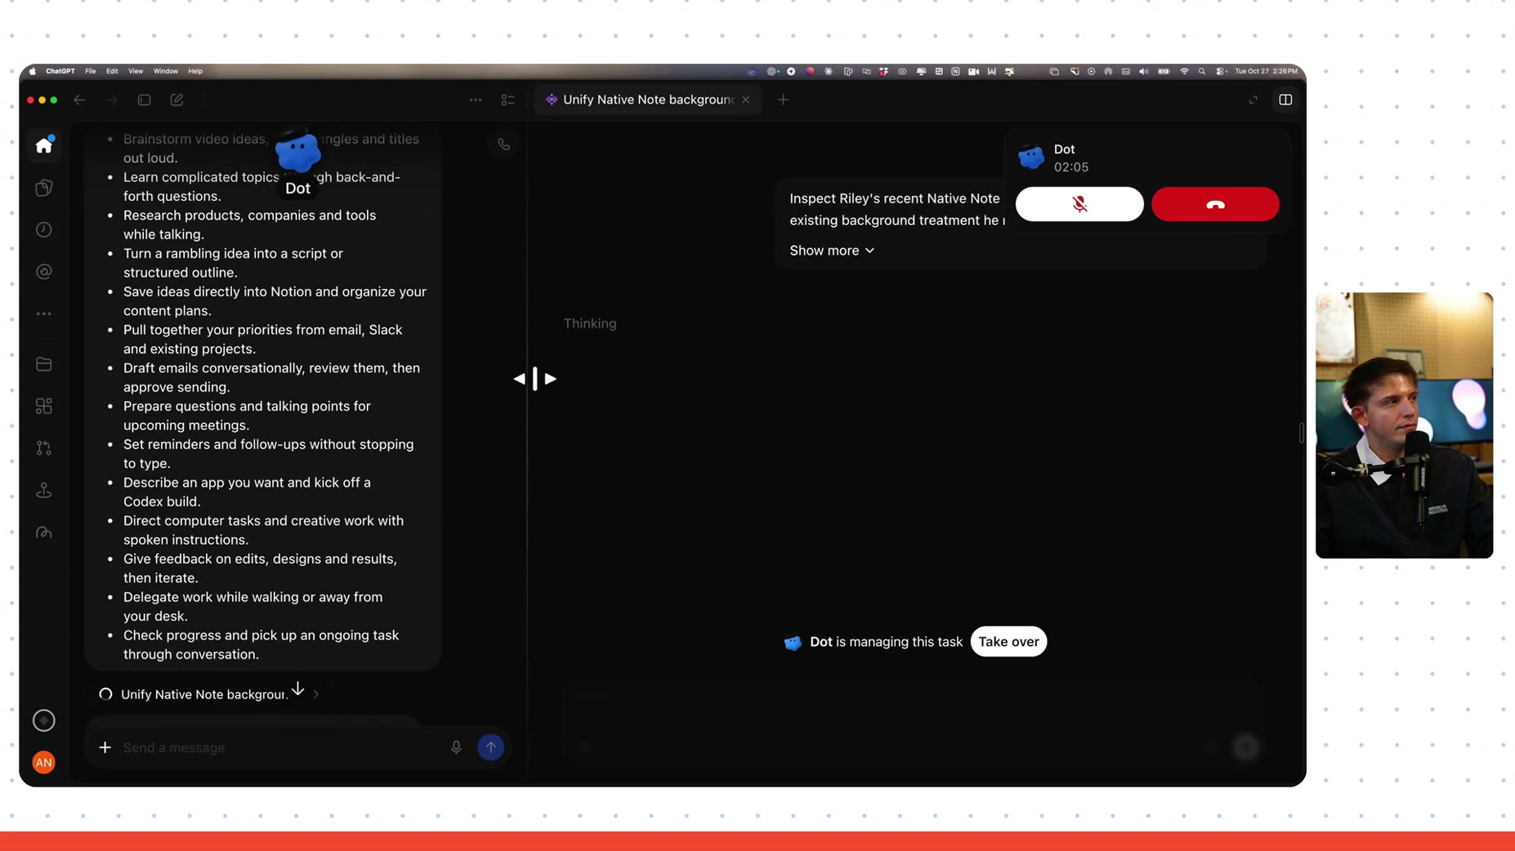The height and width of the screenshot is (851, 1515).
Task: Click the expand arrows icon at the top right
Action: (1254, 100)
